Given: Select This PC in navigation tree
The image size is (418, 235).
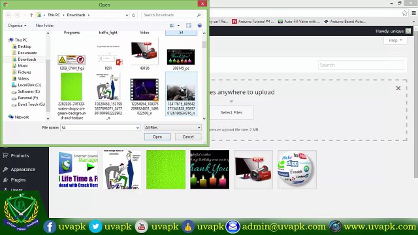Looking at the screenshot, I should pyautogui.click(x=18, y=40).
